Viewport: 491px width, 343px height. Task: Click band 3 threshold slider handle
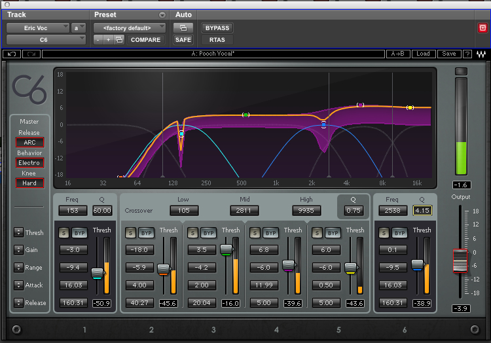[226, 250]
